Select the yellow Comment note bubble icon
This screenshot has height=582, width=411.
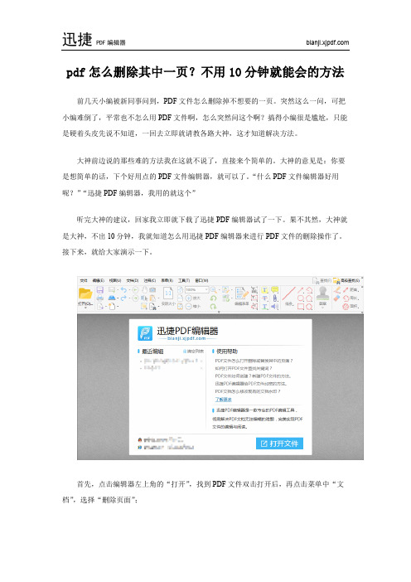[x=275, y=290]
